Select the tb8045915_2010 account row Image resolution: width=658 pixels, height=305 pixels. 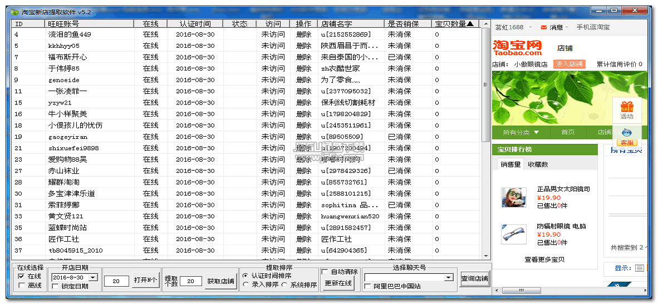click(x=246, y=251)
